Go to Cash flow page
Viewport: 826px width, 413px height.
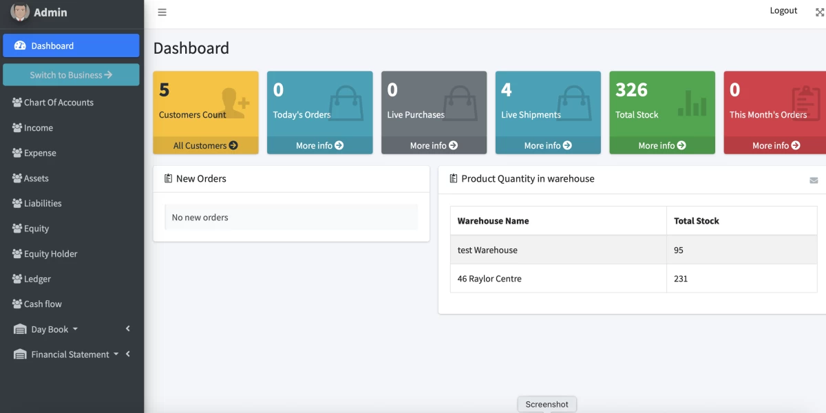[x=43, y=304]
